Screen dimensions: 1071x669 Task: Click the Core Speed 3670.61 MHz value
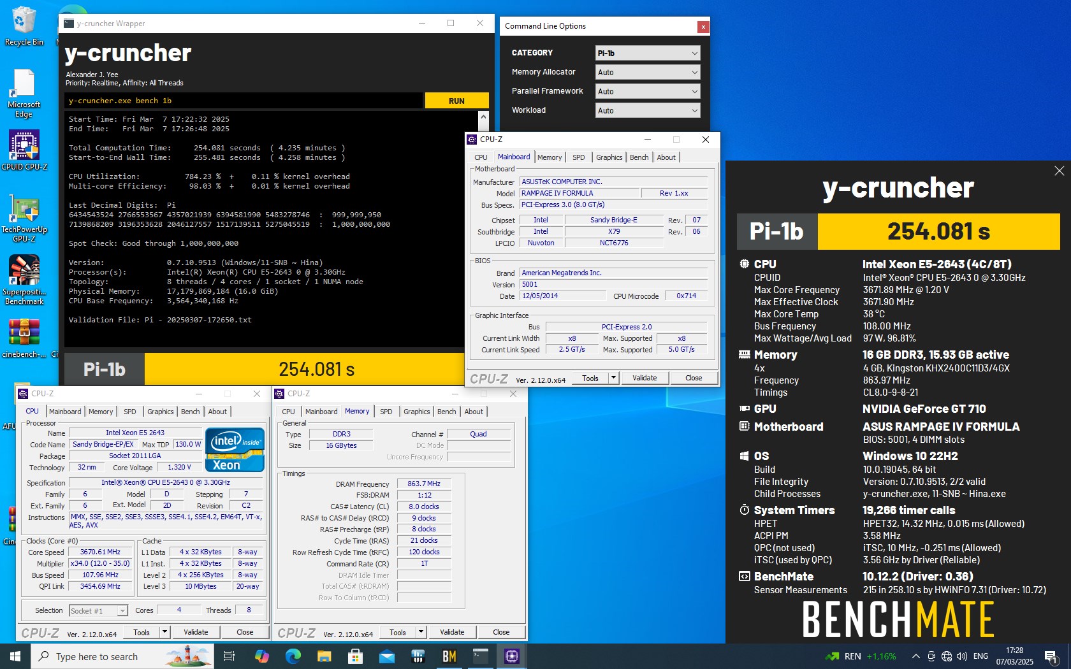pyautogui.click(x=100, y=552)
